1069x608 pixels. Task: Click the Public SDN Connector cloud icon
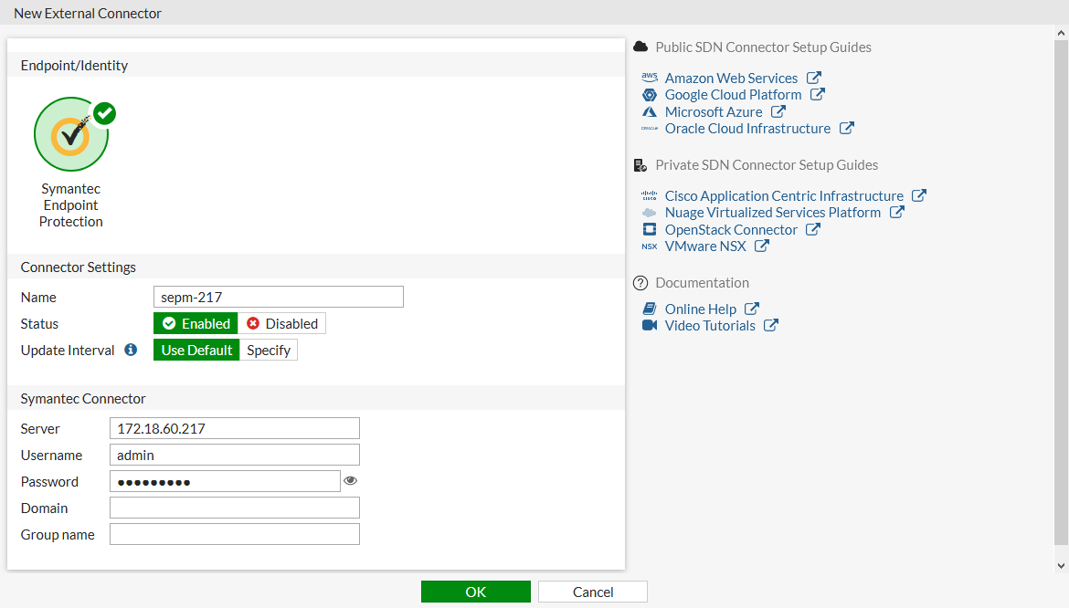click(640, 47)
